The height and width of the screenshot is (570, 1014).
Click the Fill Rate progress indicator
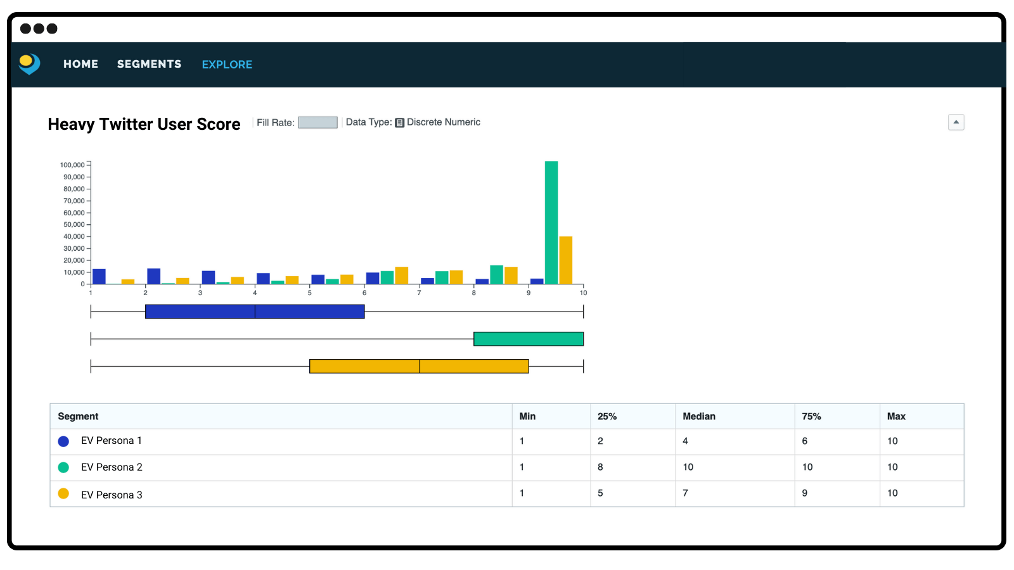[318, 122]
